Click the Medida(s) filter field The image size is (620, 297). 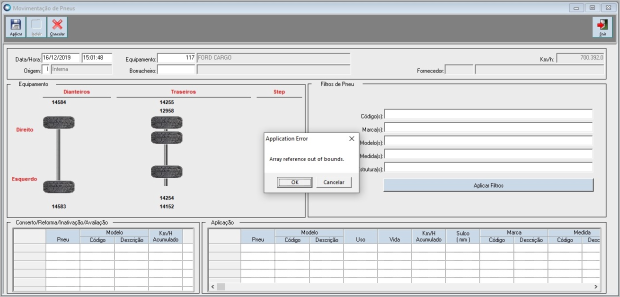point(488,154)
